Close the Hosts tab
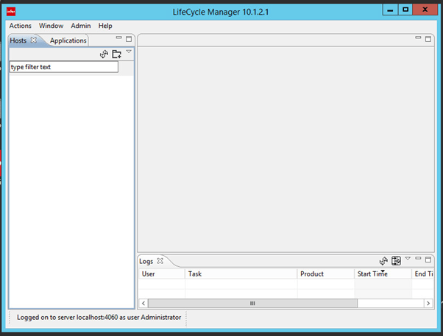443x336 pixels. (34, 40)
